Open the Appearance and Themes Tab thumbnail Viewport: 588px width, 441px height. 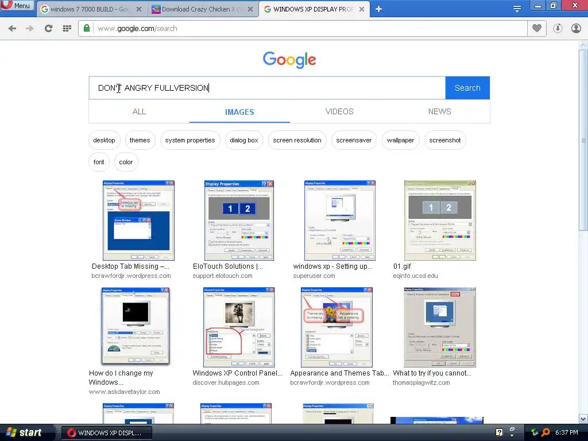coord(336,327)
